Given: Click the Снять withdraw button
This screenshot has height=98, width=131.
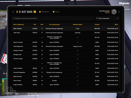Looking at the screenshot, I should pyautogui.click(x=56, y=12).
